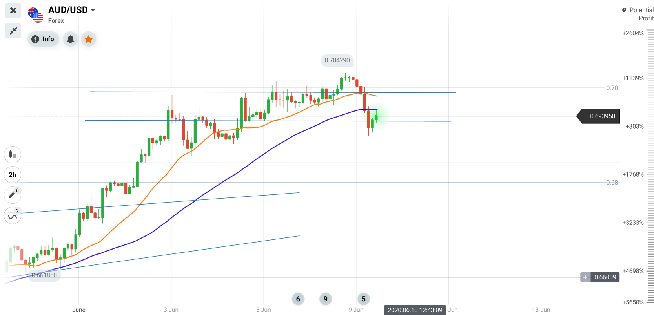The image size is (654, 315).
Task: Click the 0.68 price axis label
Action: [x=612, y=183]
